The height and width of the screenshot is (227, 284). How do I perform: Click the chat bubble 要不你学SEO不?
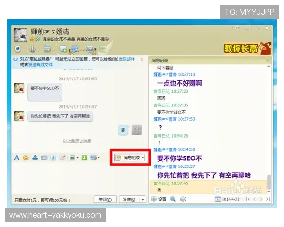click(45, 92)
